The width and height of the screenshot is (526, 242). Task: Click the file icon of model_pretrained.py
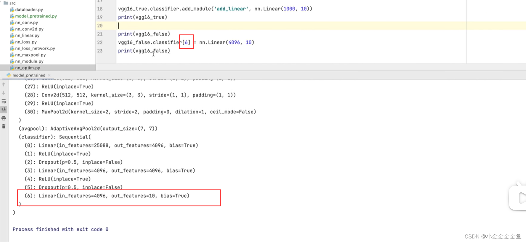tap(12, 16)
